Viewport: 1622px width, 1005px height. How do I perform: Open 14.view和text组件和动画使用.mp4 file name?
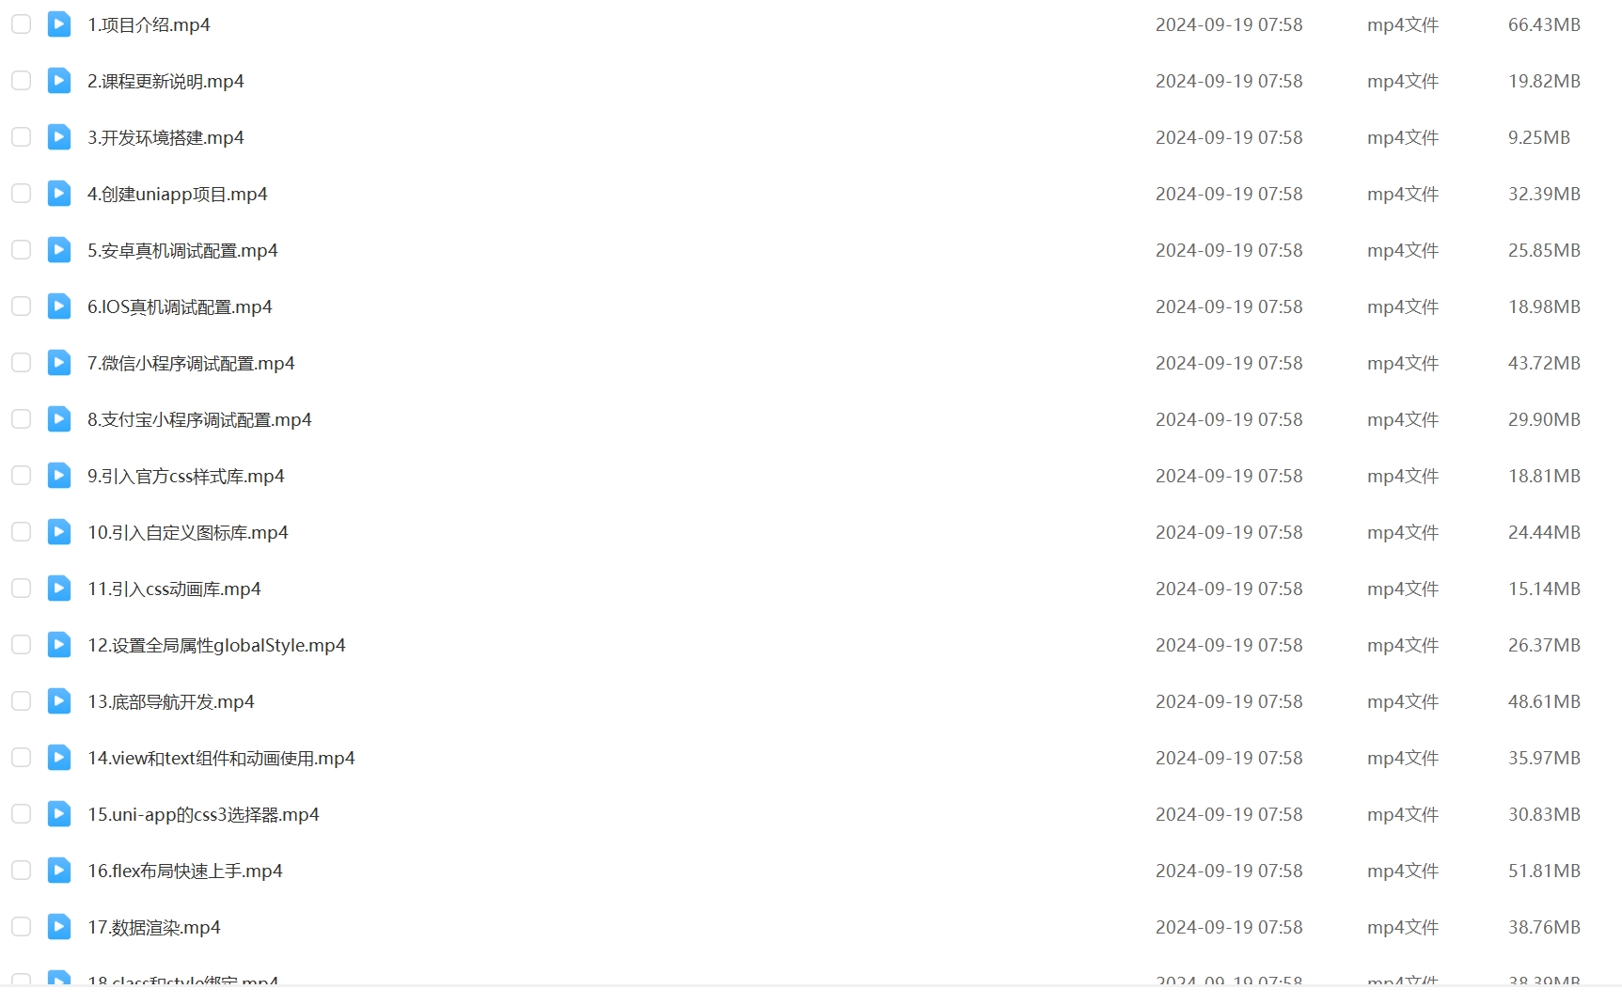221,758
